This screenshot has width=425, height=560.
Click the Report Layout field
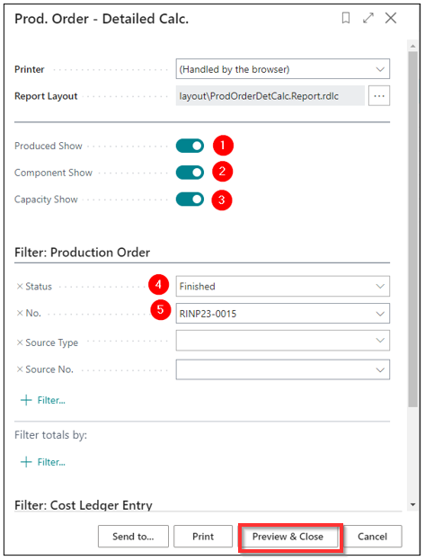pyautogui.click(x=270, y=95)
